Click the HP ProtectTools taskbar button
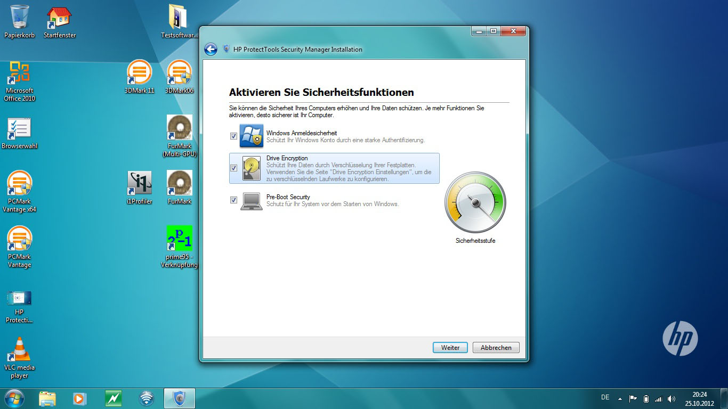The height and width of the screenshot is (409, 728). click(x=180, y=398)
